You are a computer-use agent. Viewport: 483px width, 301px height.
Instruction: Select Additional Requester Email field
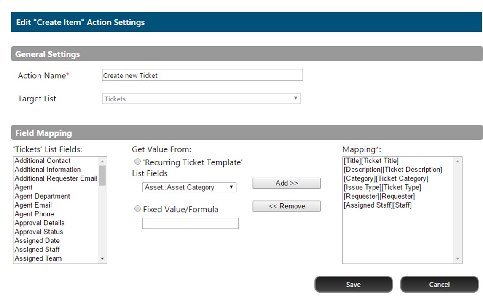[56, 178]
